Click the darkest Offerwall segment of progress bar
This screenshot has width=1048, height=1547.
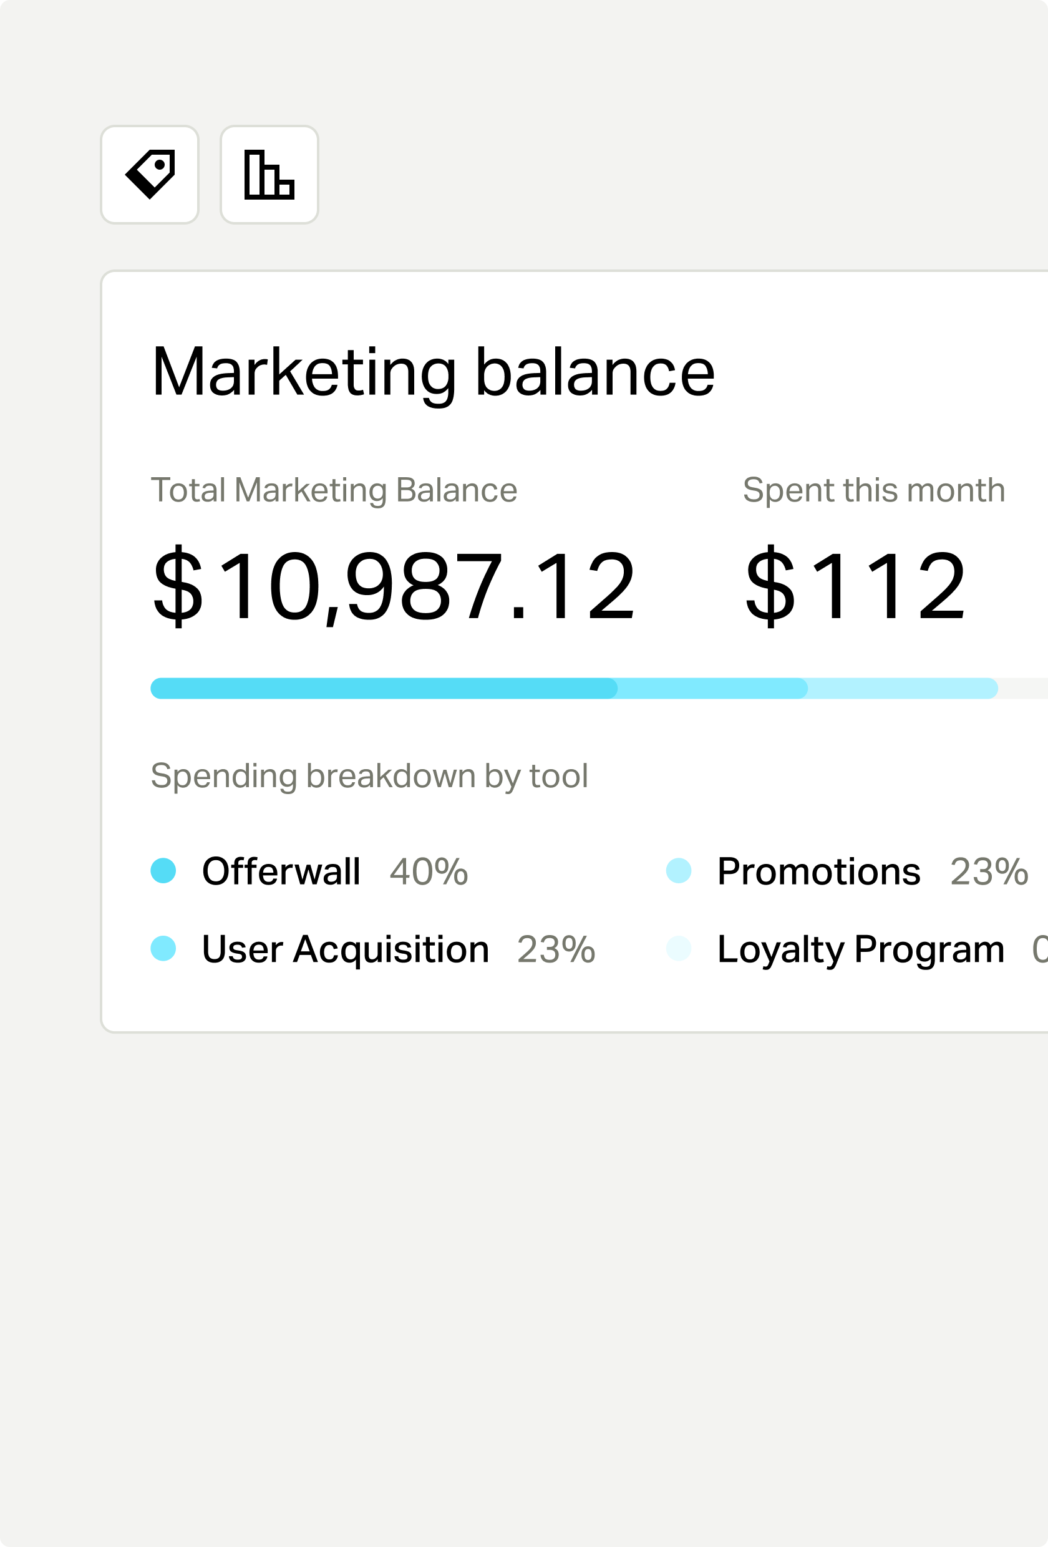[383, 688]
